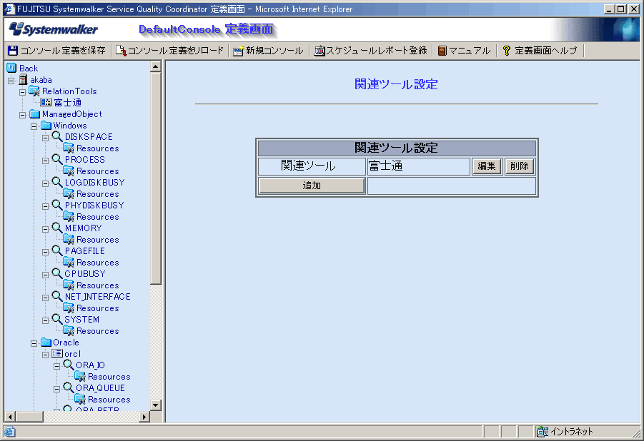Click the 富士通 cell in the settings table

point(419,166)
